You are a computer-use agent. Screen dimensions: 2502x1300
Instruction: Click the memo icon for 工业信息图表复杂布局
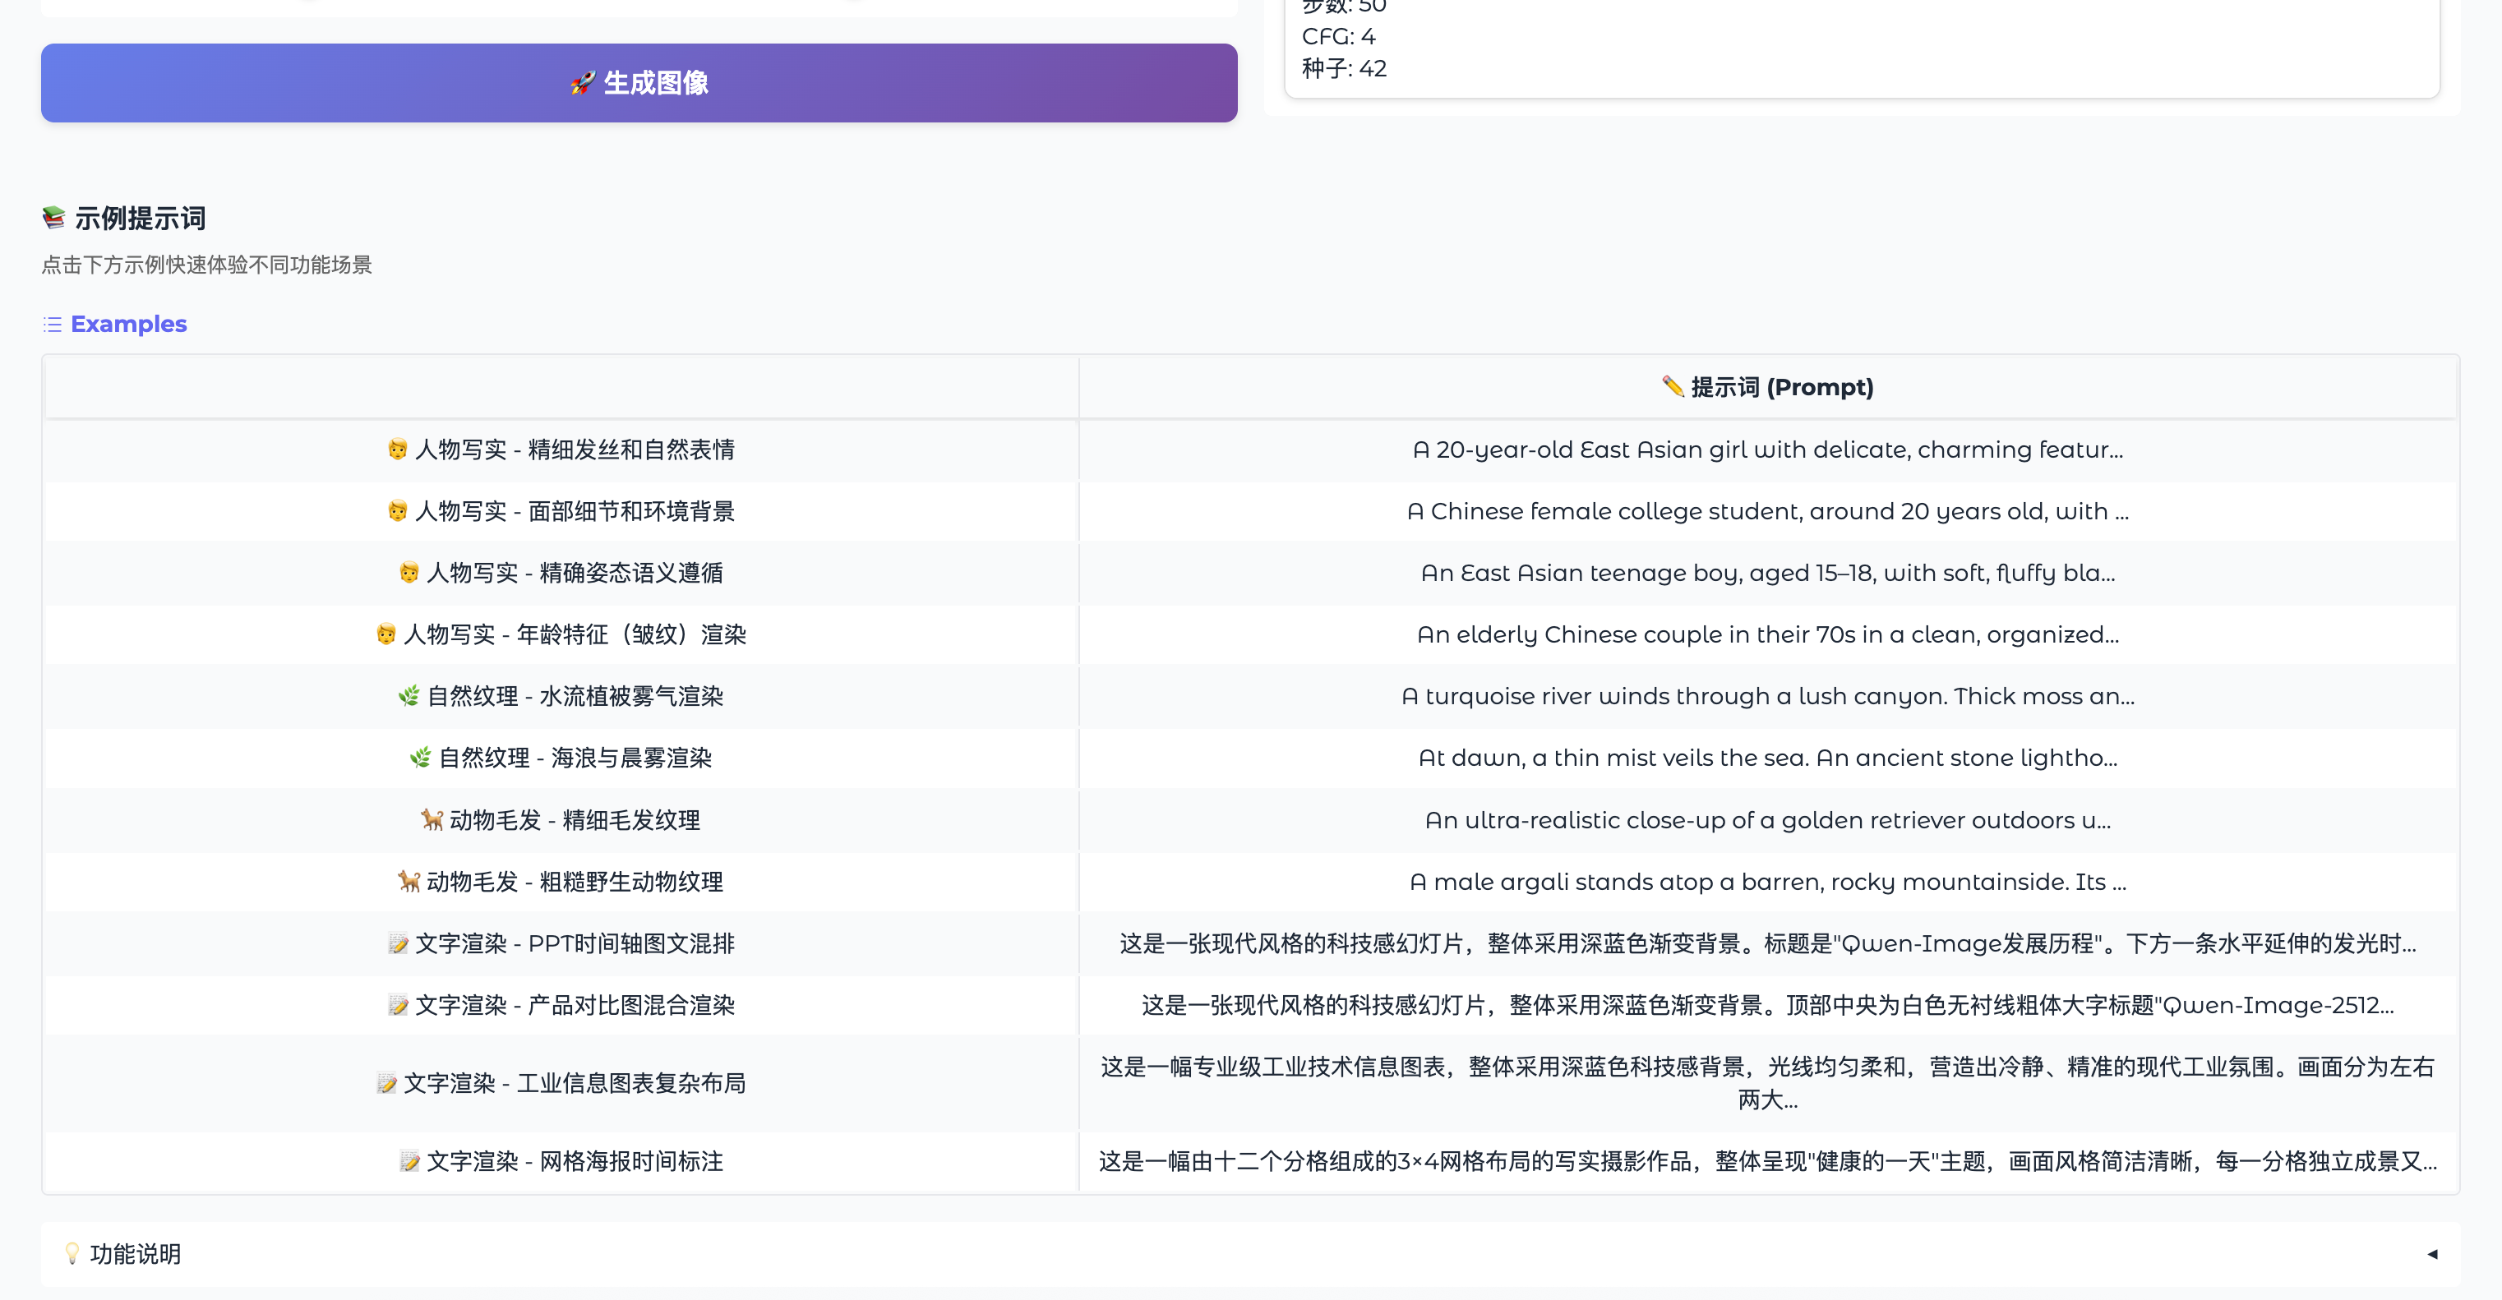(386, 1082)
